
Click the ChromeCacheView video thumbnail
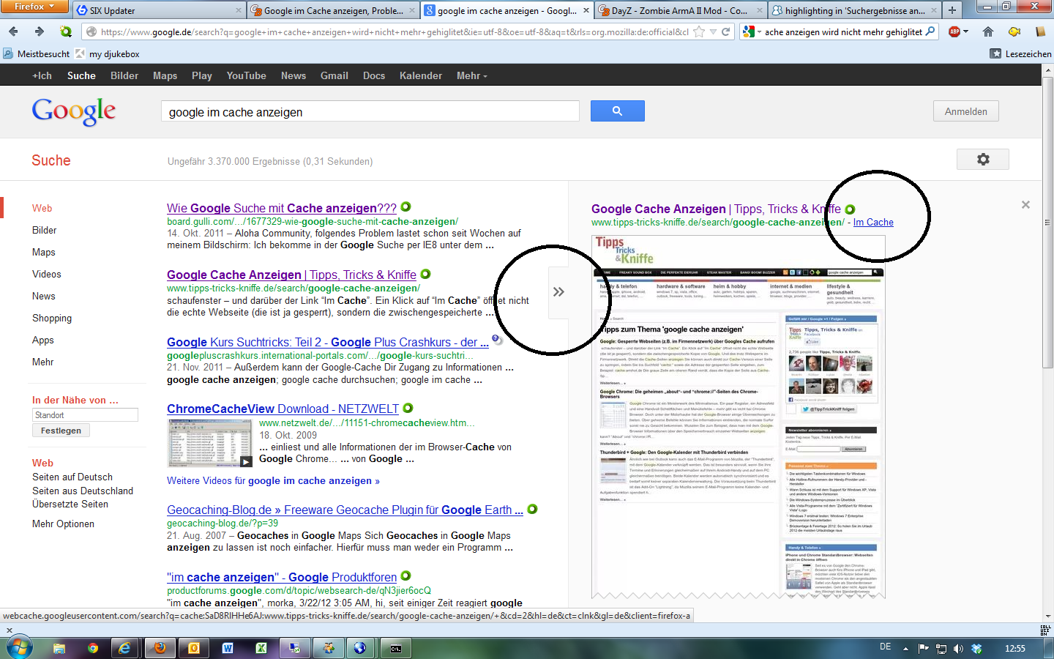[211, 443]
